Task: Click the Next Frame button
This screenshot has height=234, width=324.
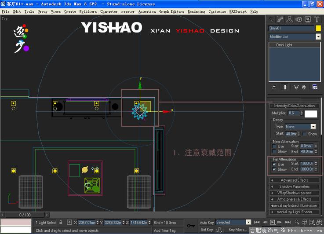Action: coord(280,222)
